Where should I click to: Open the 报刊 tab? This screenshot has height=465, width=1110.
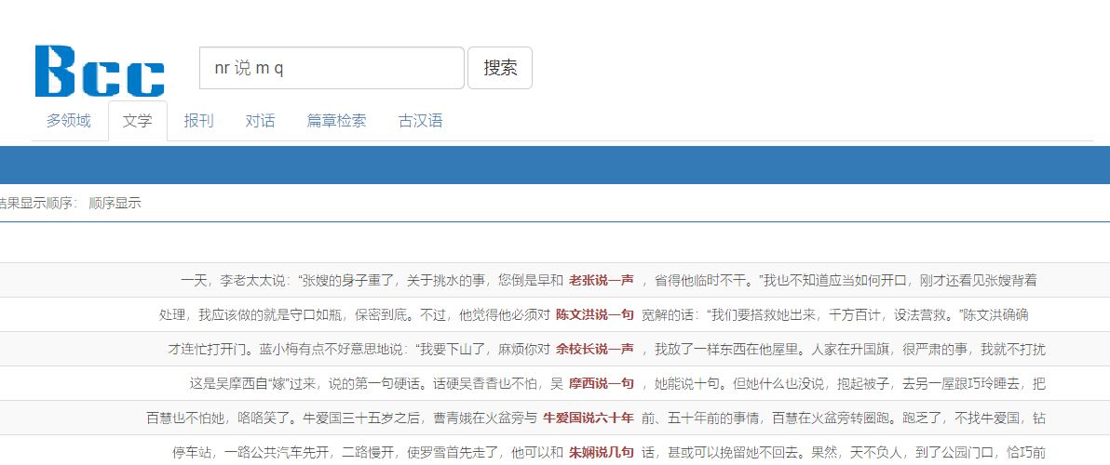point(198,121)
